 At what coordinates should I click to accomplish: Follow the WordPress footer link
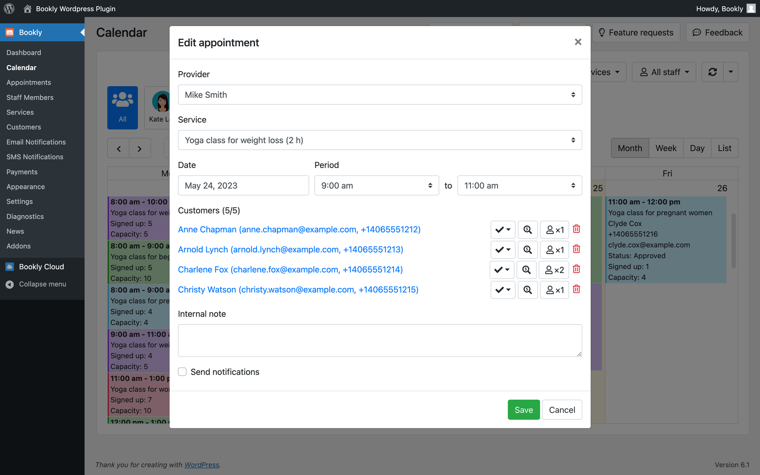202,465
